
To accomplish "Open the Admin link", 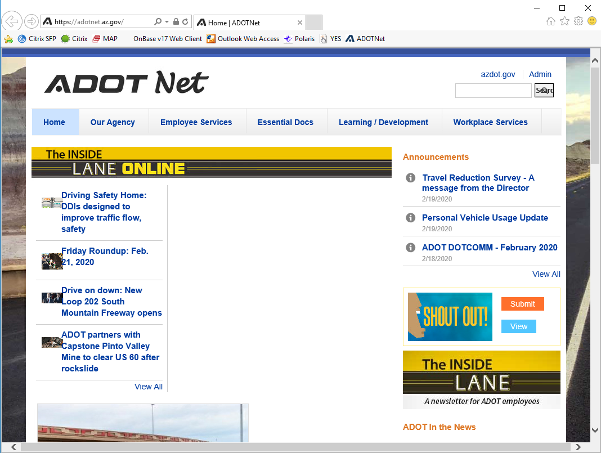I will coord(540,74).
